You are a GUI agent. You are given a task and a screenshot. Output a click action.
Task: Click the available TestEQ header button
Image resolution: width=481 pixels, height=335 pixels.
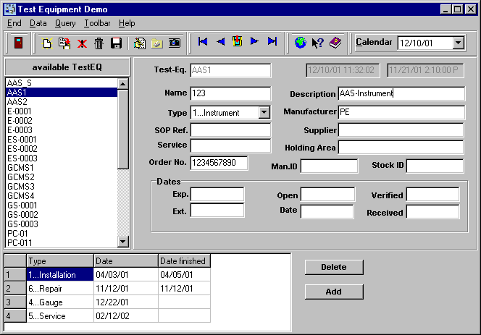pyautogui.click(x=67, y=67)
